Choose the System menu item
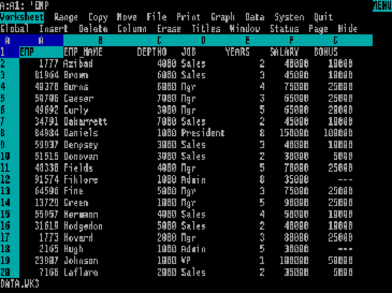392x293 pixels. pyautogui.click(x=289, y=17)
